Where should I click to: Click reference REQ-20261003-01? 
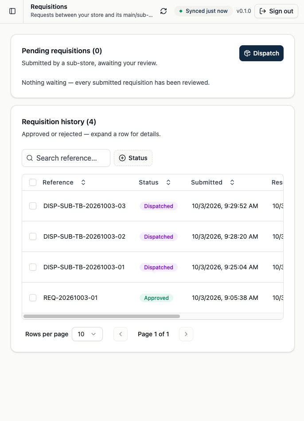[70, 298]
